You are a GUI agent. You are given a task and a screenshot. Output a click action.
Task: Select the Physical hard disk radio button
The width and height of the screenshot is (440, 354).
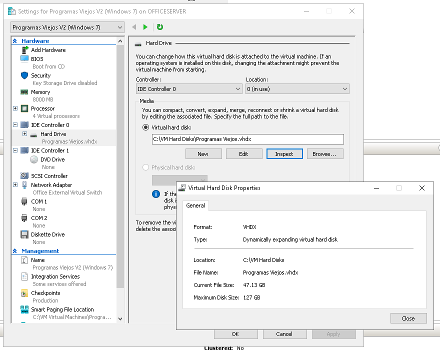coord(146,167)
